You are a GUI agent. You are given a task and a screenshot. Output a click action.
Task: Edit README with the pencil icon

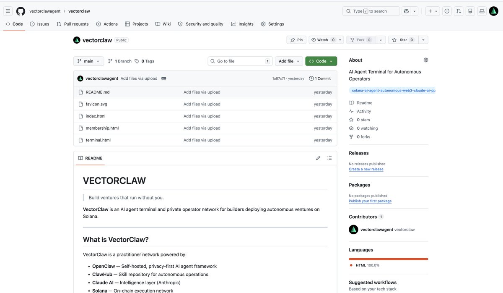coord(318,158)
